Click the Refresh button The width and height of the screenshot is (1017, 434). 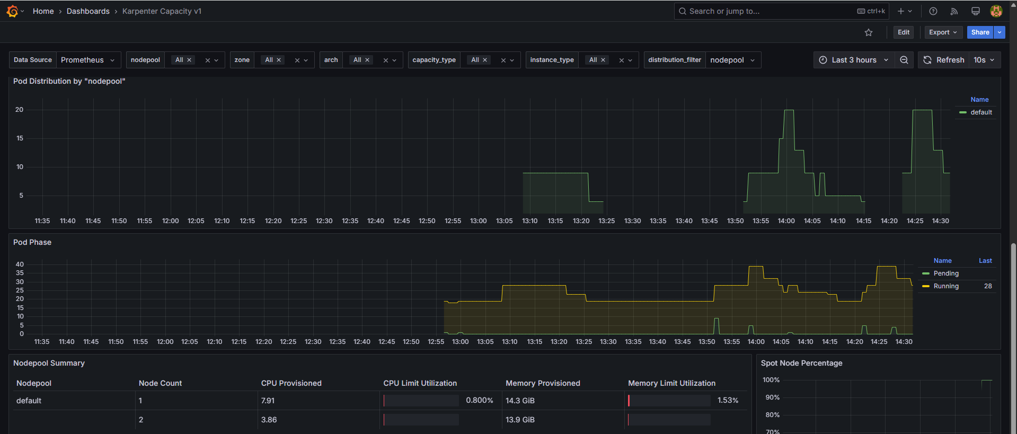click(944, 60)
